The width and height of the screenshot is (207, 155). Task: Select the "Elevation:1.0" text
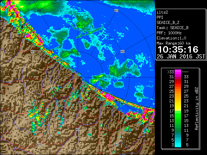point(171,38)
